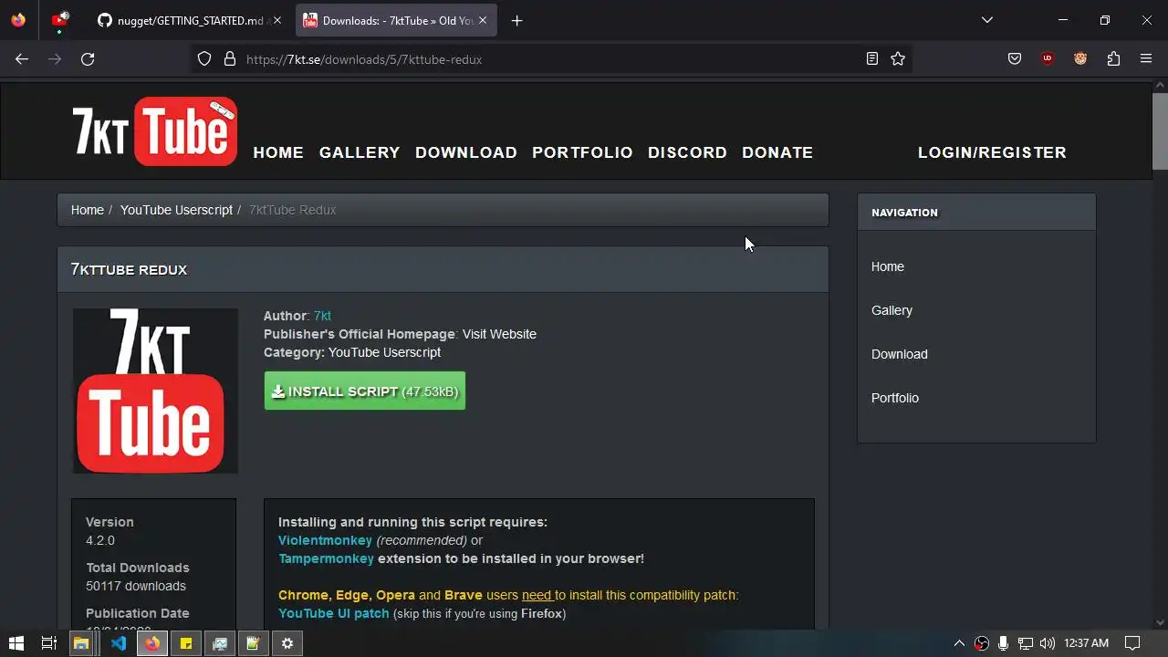Expand the list all tabs dropdown
Viewport: 1168px width, 657px height.
click(987, 20)
